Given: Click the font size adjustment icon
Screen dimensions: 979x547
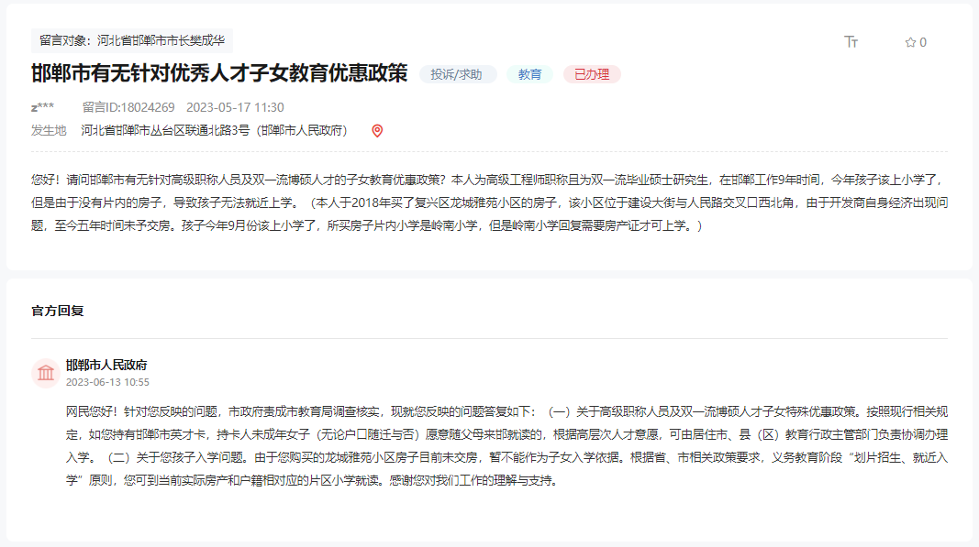Looking at the screenshot, I should tap(851, 42).
